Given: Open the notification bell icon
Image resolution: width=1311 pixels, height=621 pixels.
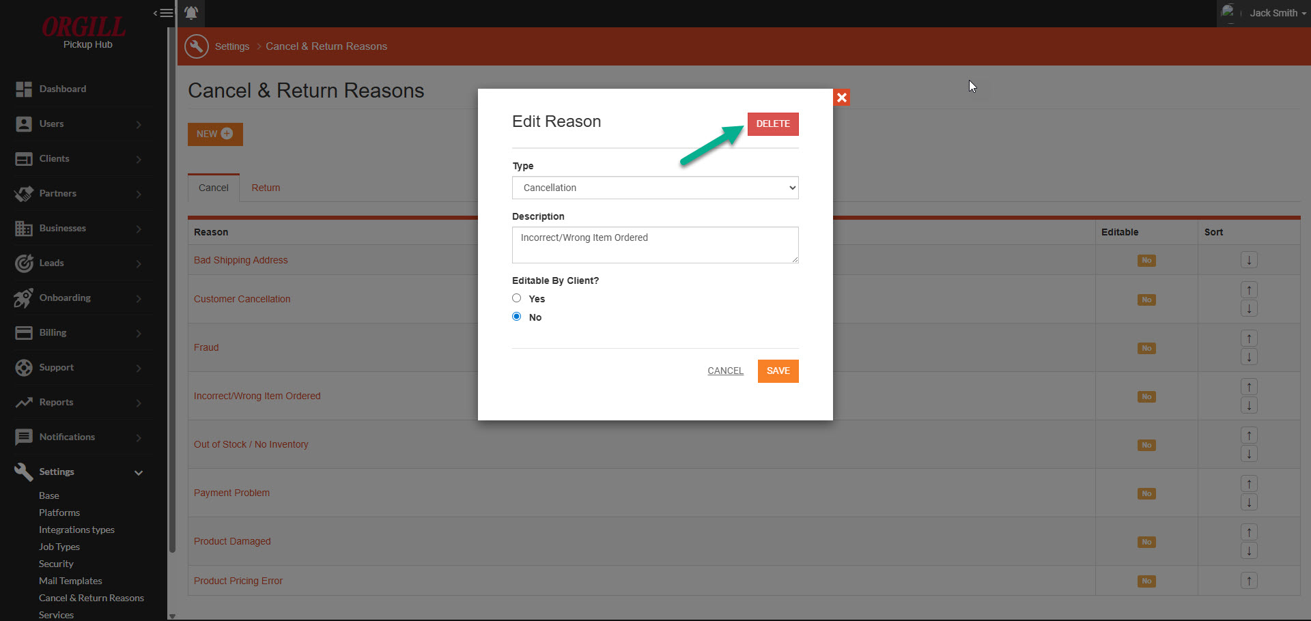Looking at the screenshot, I should [191, 13].
